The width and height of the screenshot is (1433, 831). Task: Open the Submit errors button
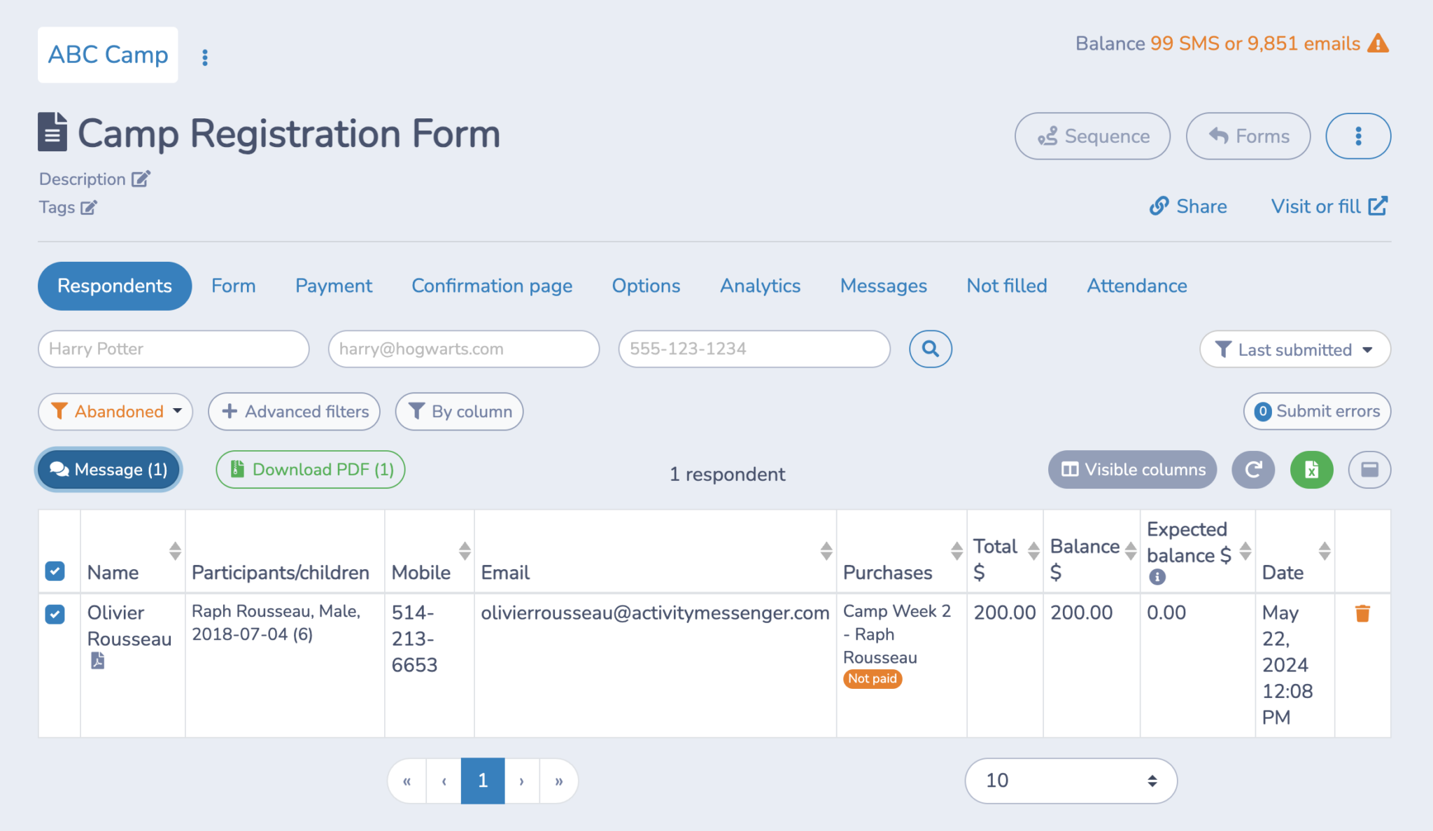[1317, 411]
